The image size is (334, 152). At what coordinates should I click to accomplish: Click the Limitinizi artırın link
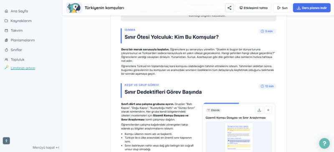(x=23, y=68)
